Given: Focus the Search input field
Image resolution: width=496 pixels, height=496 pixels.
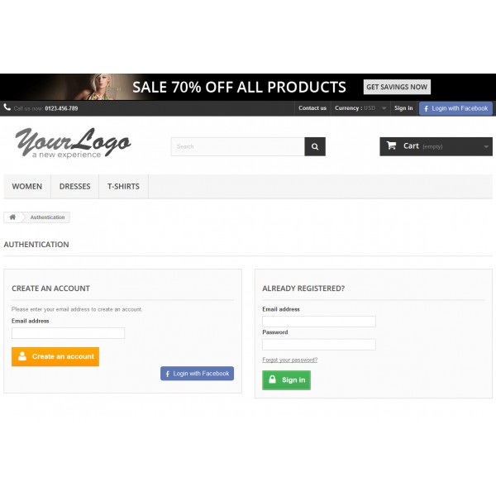Looking at the screenshot, I should click(238, 146).
